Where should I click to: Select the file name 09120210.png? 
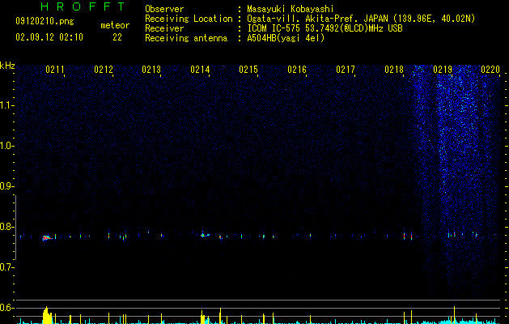click(45, 22)
